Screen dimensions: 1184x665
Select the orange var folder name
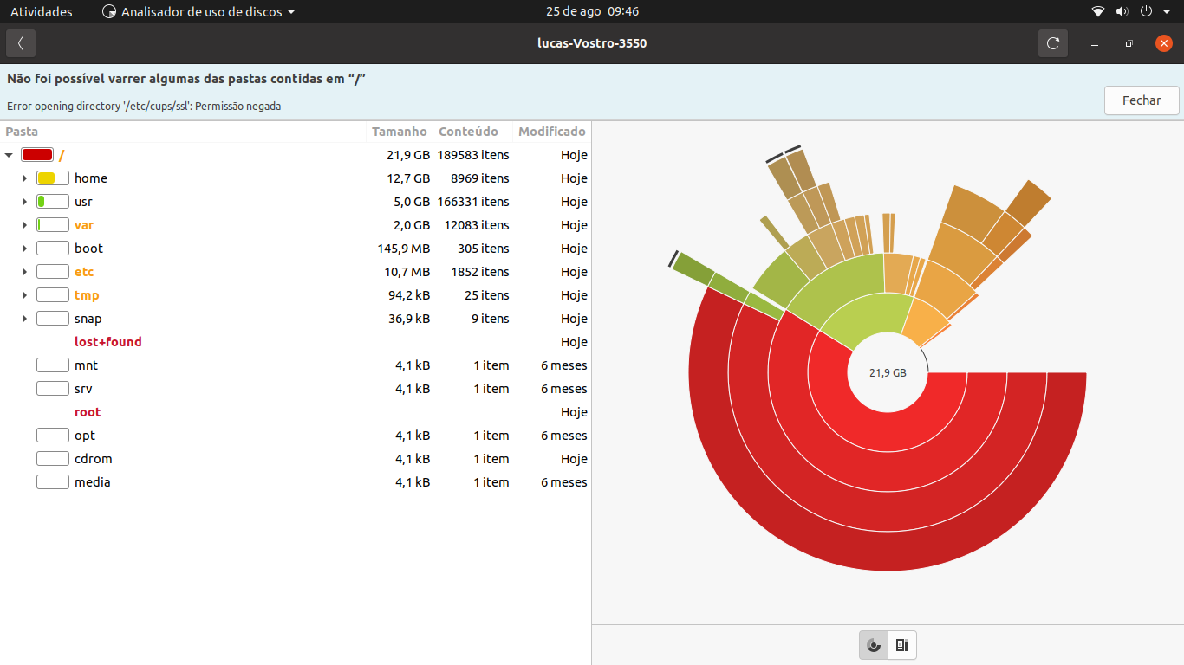click(x=84, y=225)
